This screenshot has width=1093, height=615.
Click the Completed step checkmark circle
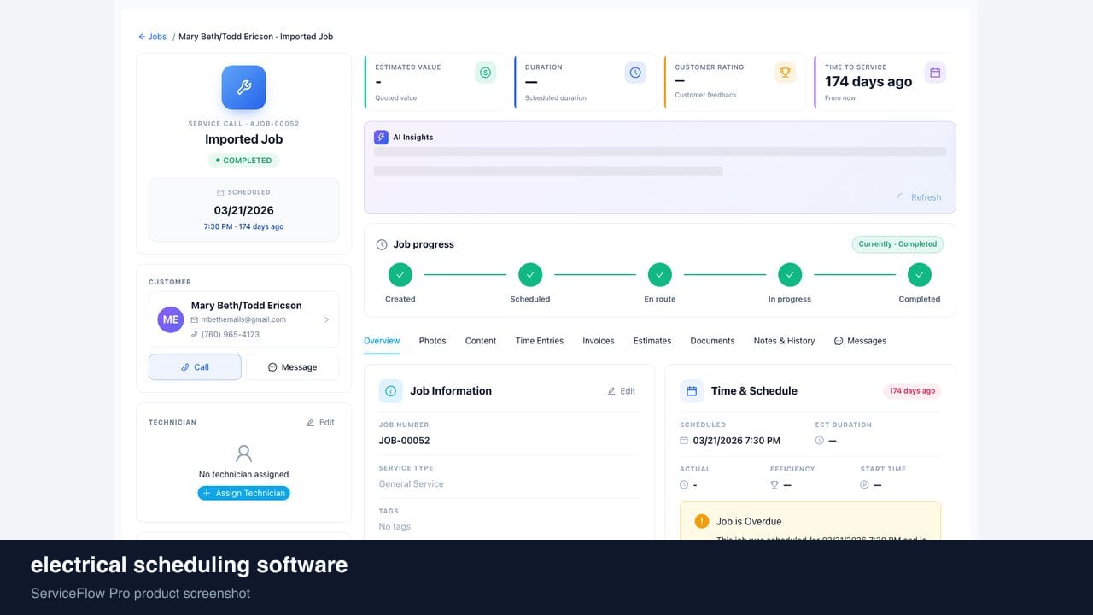click(x=920, y=275)
